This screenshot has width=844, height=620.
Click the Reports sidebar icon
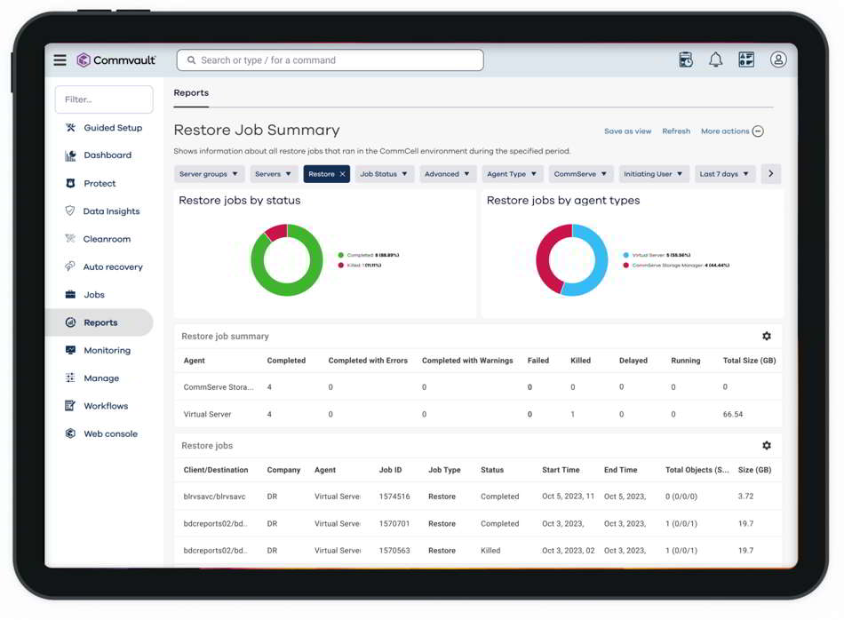click(x=70, y=322)
